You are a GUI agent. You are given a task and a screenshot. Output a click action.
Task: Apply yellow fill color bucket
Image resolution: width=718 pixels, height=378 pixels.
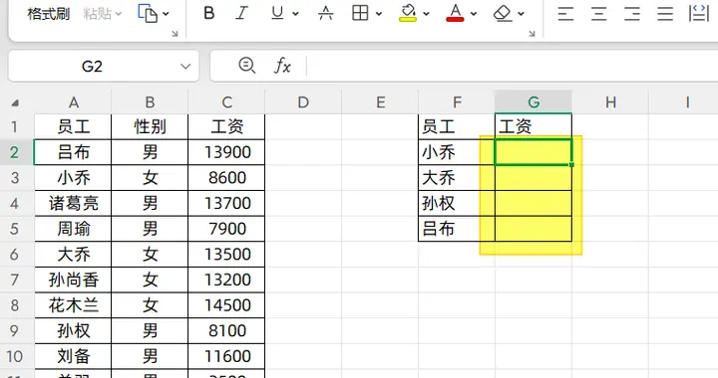tap(408, 13)
